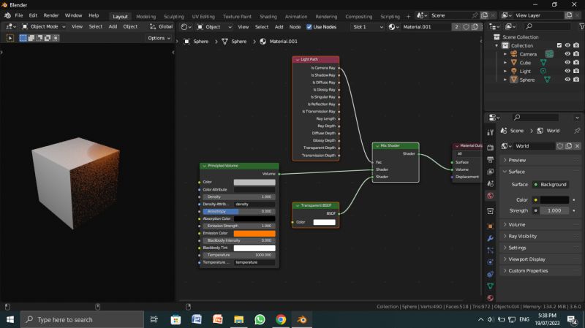Click the World Color black swatch
The height and width of the screenshot is (328, 585).
click(554, 199)
